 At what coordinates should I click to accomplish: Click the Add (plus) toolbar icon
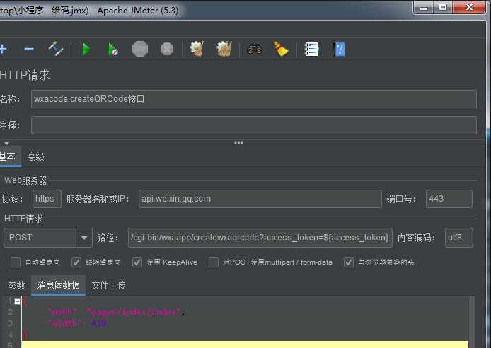(x=3, y=49)
